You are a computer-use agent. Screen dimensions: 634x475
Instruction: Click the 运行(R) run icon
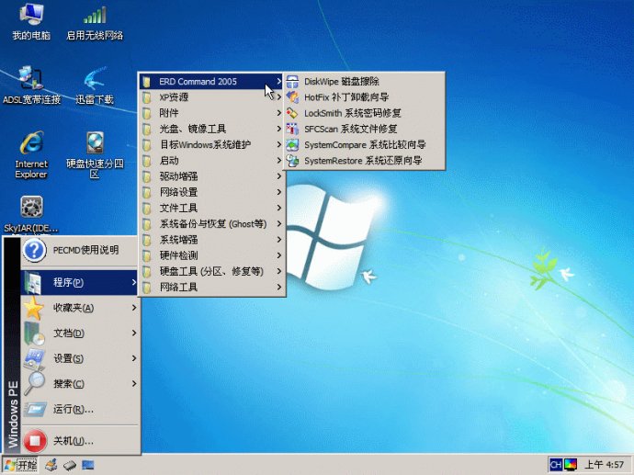[x=35, y=409]
